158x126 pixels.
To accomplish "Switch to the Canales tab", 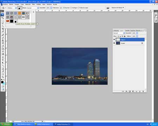I will click(127, 30).
